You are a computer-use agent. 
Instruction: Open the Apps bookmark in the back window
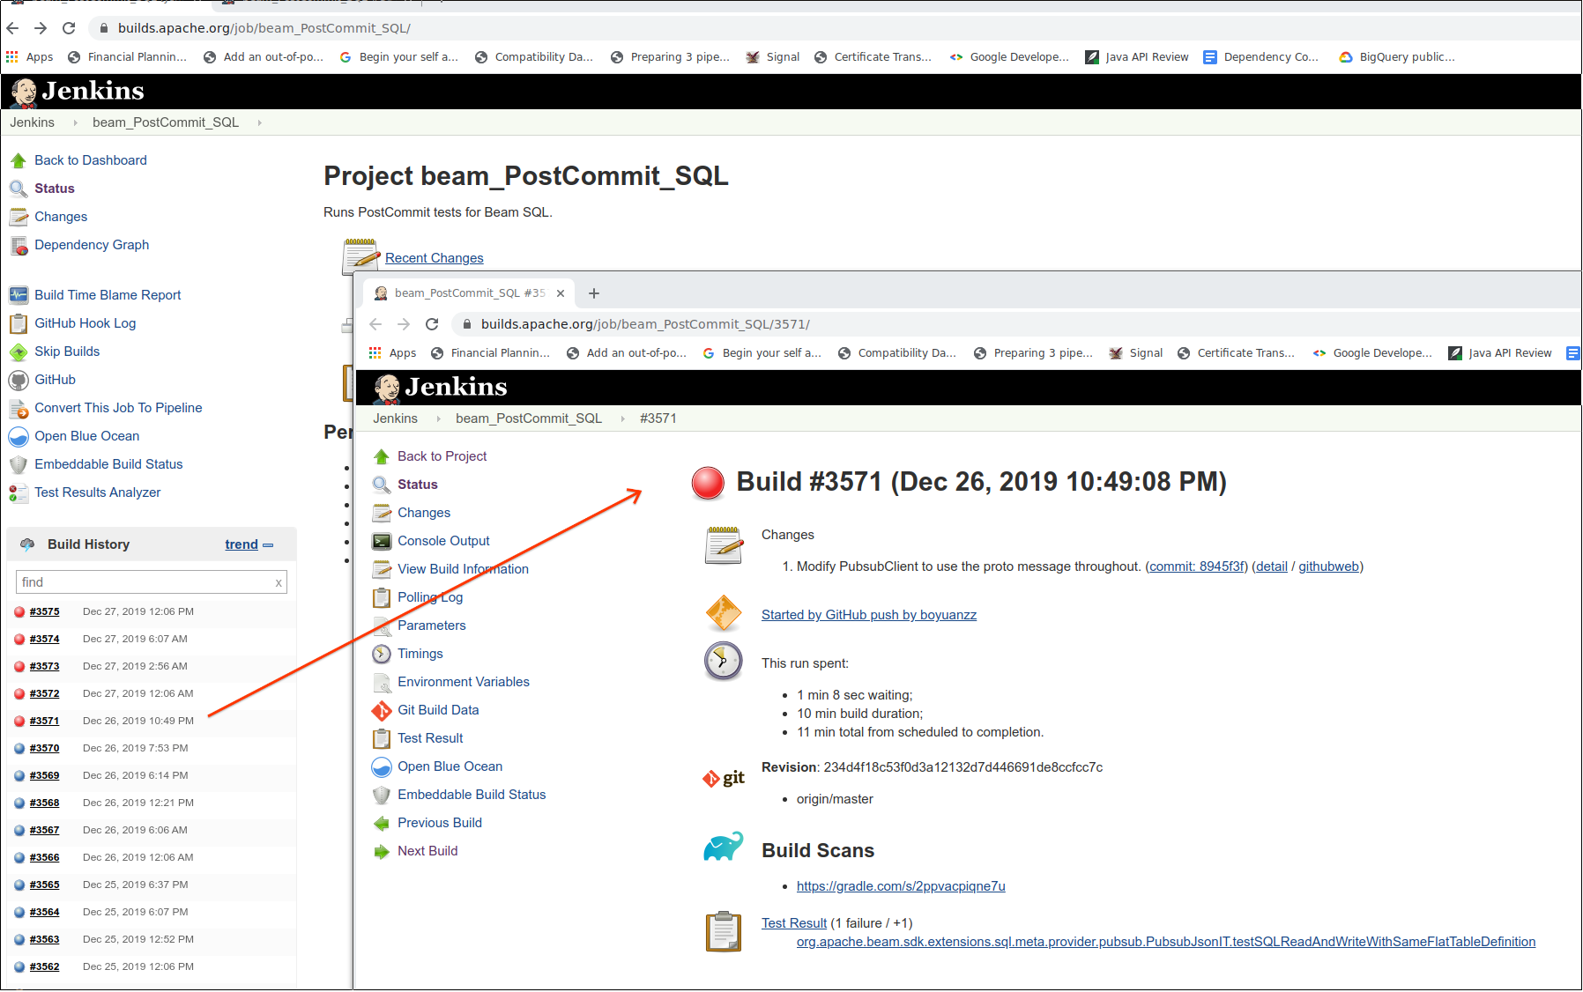point(30,57)
